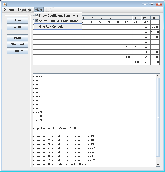Uncheck Show Coefficient Sensitivity
165x172 pixels.
[x=58, y=16]
